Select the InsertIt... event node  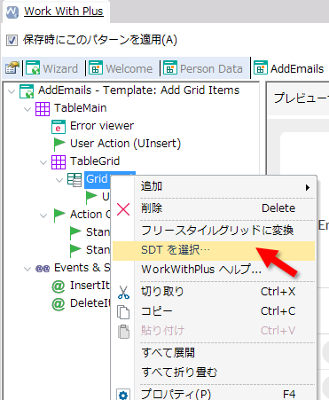90,286
